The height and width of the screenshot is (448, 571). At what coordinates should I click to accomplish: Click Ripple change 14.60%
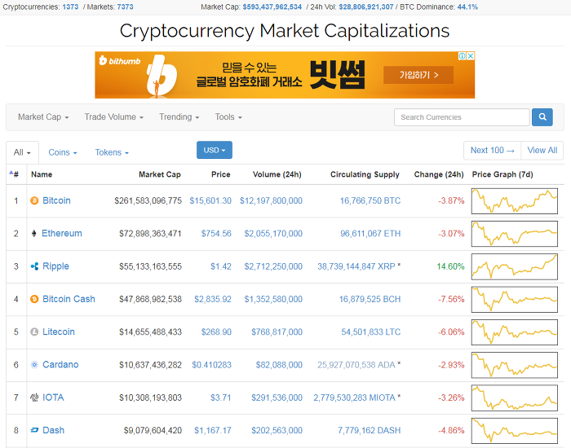tap(450, 266)
